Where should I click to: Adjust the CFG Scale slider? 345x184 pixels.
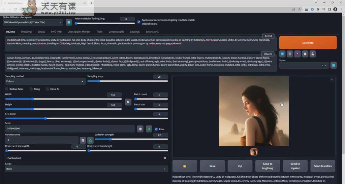[x=87, y=118]
